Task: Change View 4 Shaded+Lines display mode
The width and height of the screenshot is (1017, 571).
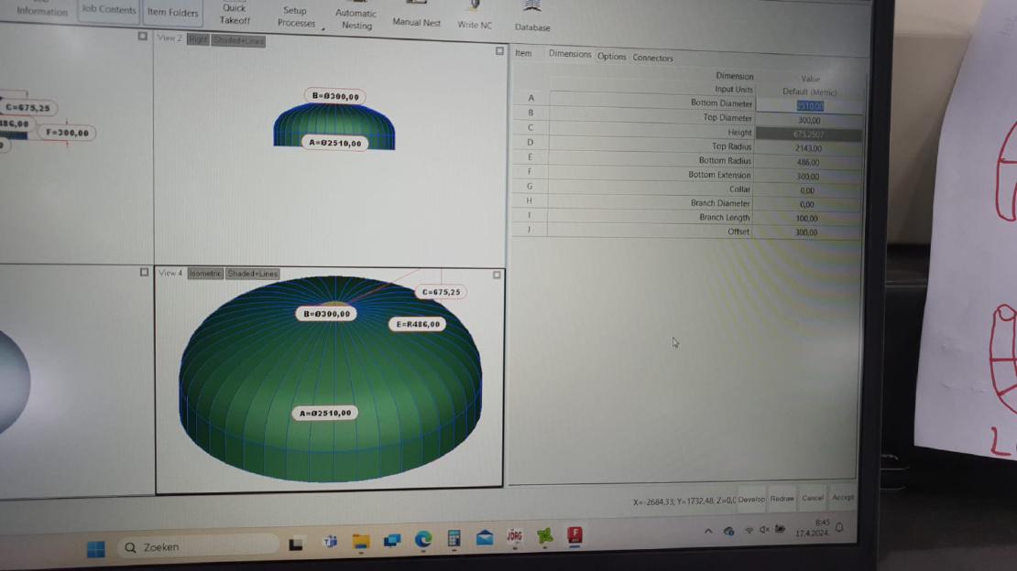Action: click(252, 274)
